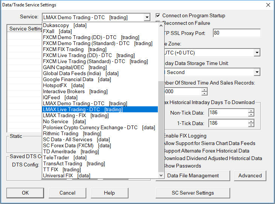Screen dimensions: 275x204
Task: Open Advanced settings button
Action: (250, 175)
